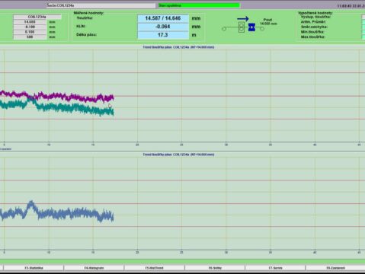Open the F4 Histogram view
Screen dimensions: 365x274
[x=94, y=268]
